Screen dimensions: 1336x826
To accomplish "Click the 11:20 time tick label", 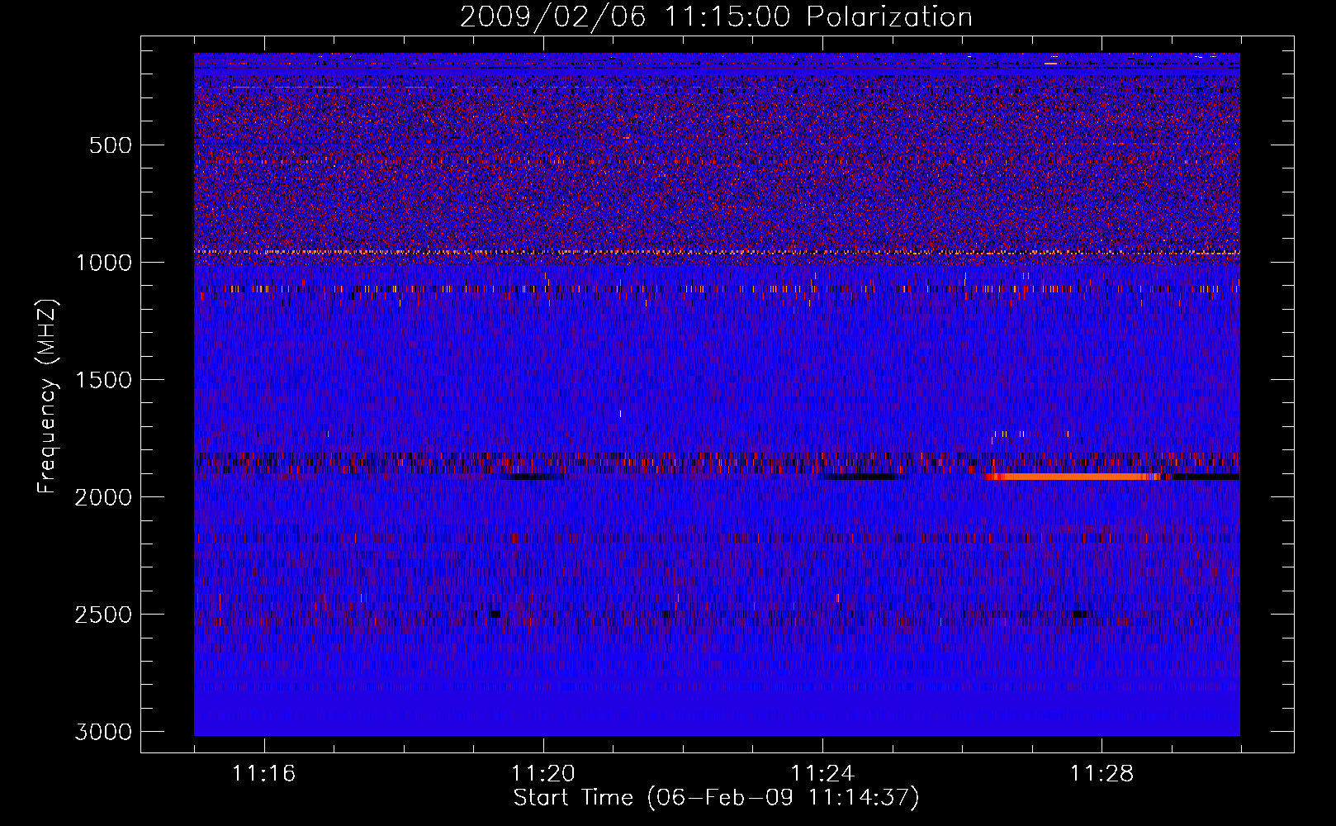I will [x=543, y=774].
